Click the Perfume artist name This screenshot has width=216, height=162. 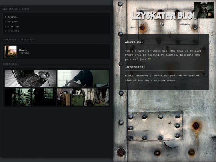24,53
